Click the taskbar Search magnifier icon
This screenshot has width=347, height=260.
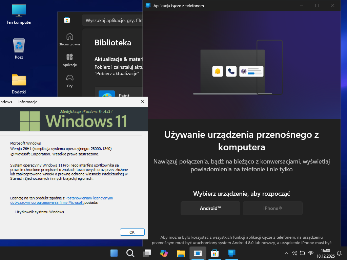pos(130,253)
